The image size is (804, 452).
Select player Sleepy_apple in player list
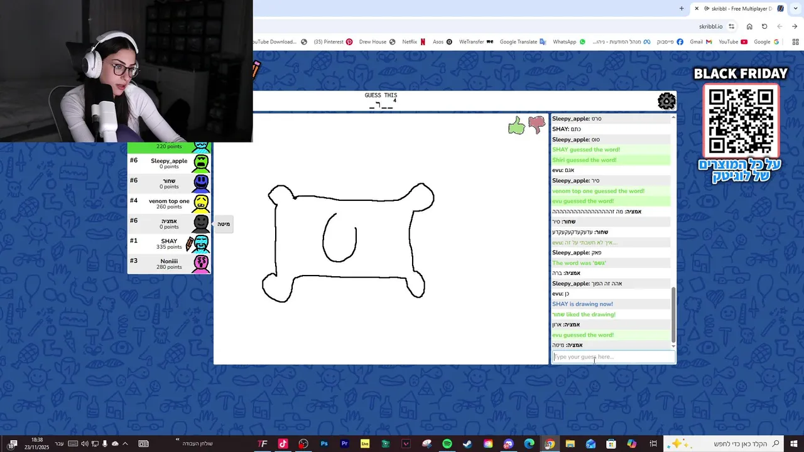[x=169, y=163]
